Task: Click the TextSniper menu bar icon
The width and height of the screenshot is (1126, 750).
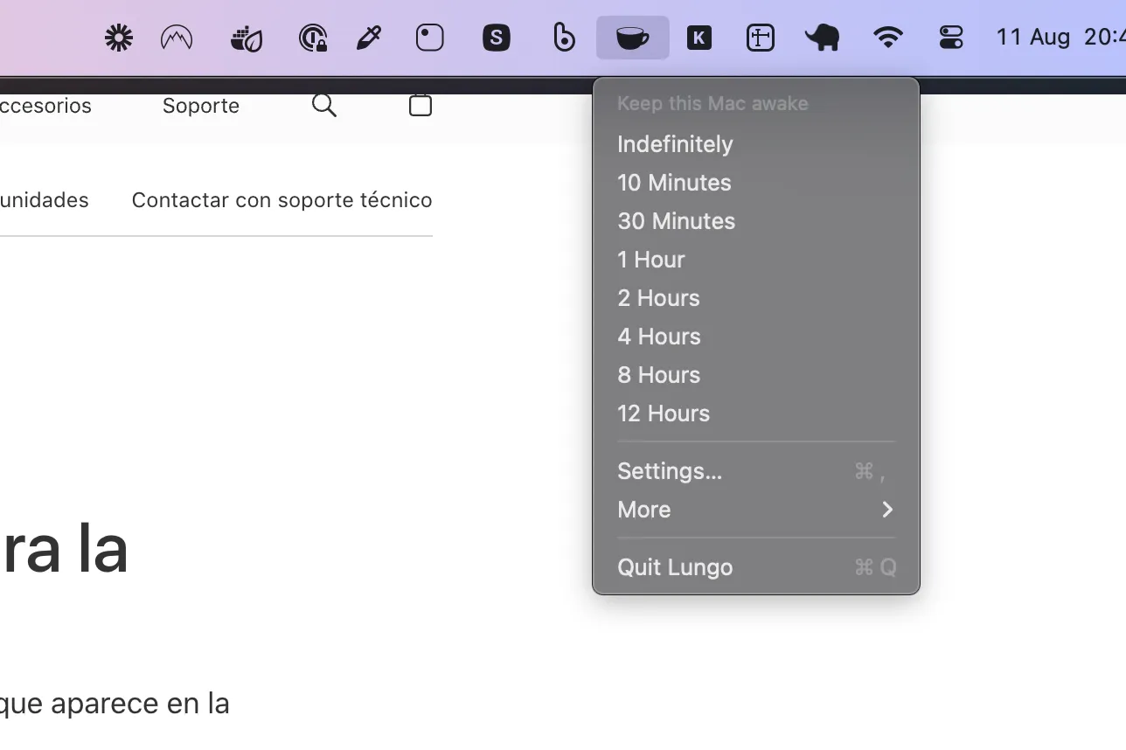Action: pos(761,37)
